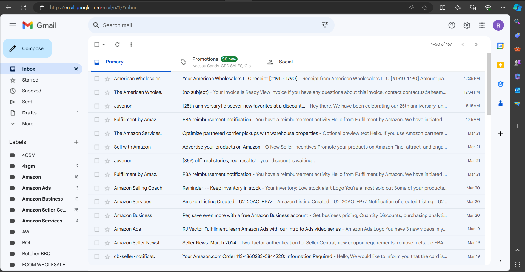Check the Juvenon 25th anniversary email
This screenshot has height=272, width=525.
pos(97,106)
